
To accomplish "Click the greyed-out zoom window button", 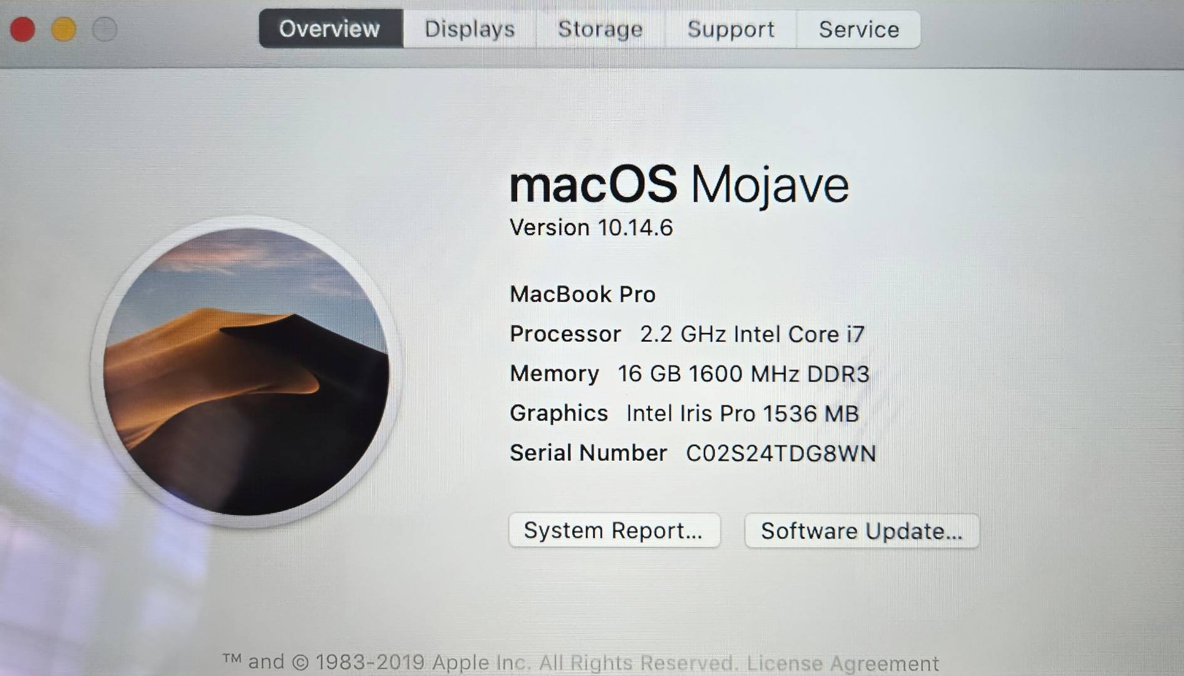I will pyautogui.click(x=105, y=29).
